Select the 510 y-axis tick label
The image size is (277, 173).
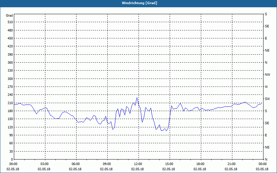click(10, 22)
